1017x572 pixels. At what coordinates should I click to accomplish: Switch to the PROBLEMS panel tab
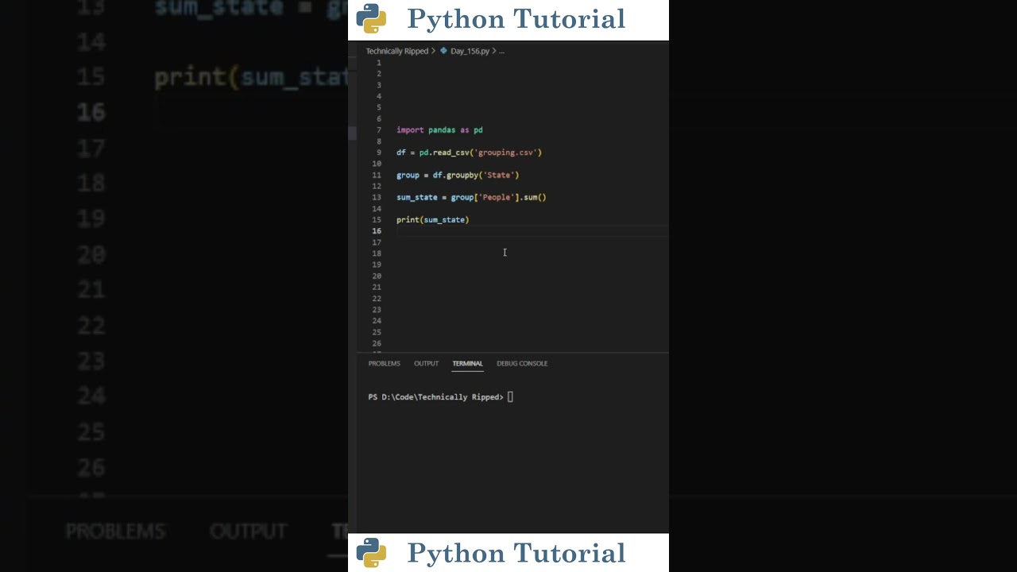click(384, 364)
